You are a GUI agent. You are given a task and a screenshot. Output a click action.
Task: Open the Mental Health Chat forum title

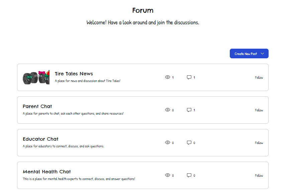coord(46,172)
